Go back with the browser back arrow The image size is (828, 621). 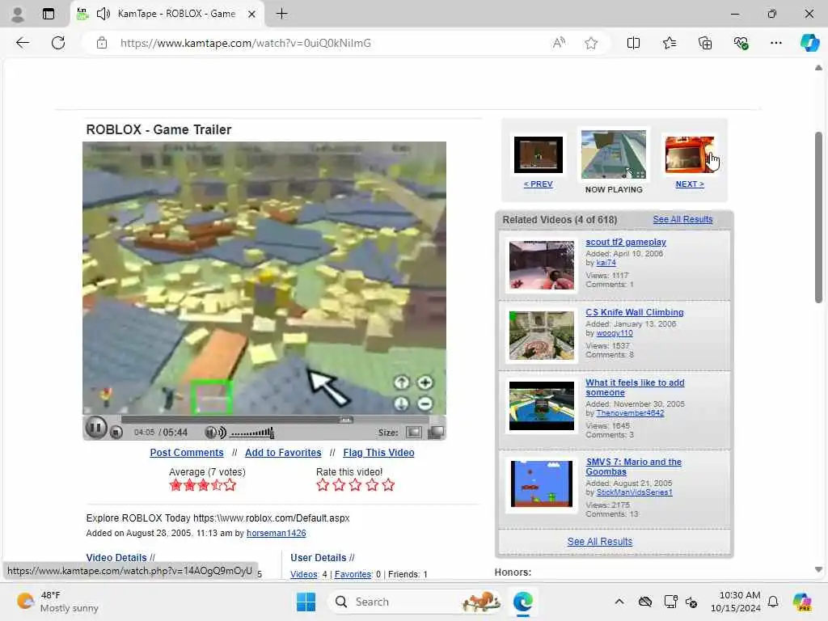click(x=23, y=43)
